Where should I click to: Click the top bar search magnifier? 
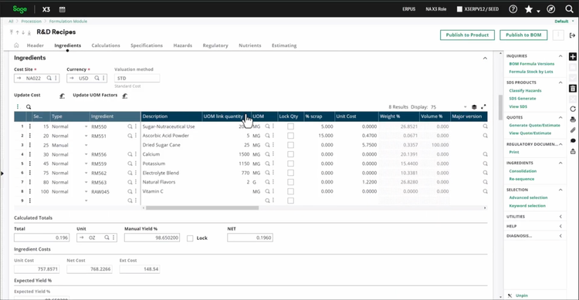click(569, 9)
